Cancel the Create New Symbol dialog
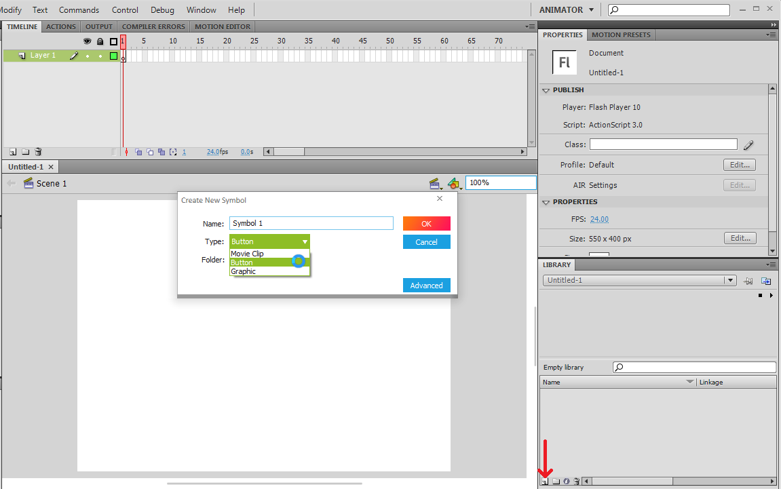 (x=426, y=242)
